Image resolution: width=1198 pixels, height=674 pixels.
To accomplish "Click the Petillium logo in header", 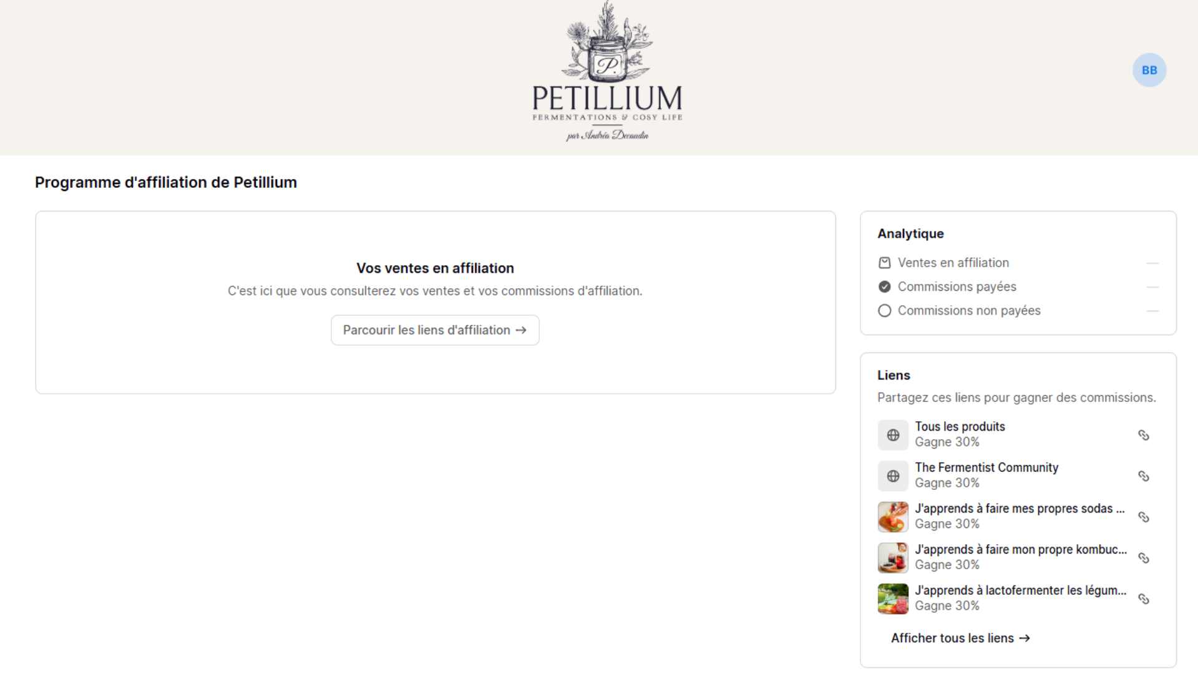I will coord(606,72).
